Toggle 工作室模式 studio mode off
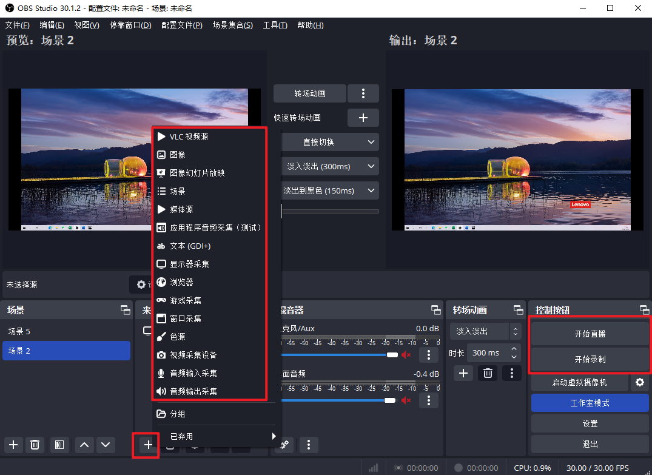652x475 pixels. coord(590,403)
